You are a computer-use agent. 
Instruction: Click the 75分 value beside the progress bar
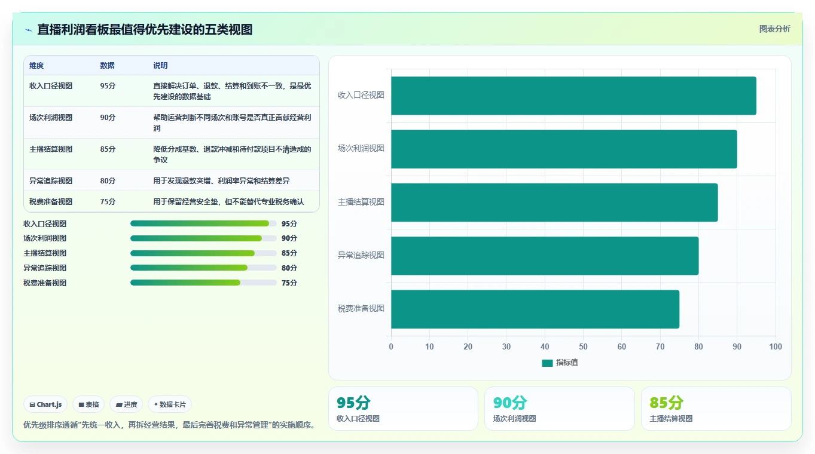tap(289, 283)
